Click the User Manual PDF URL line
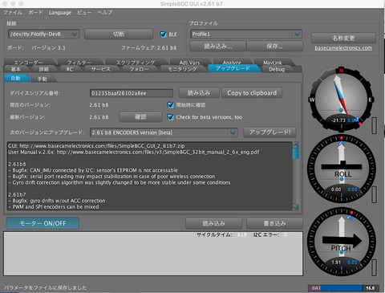 (134, 152)
